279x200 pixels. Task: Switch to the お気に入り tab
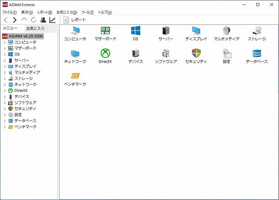pos(35,29)
